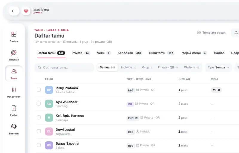Open the Versi tab
The height and width of the screenshot is (153, 239).
tap(104, 53)
